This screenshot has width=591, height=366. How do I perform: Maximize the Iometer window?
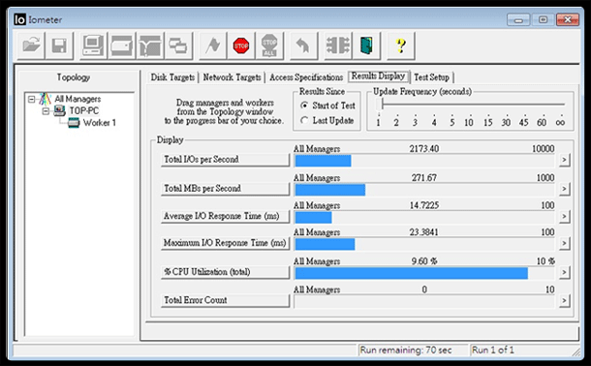pos(543,19)
